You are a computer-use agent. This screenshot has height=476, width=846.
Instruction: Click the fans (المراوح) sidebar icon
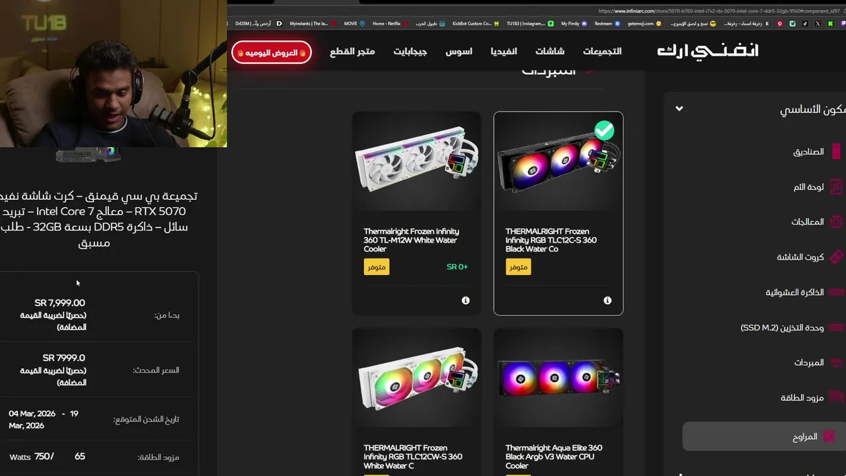pyautogui.click(x=828, y=436)
